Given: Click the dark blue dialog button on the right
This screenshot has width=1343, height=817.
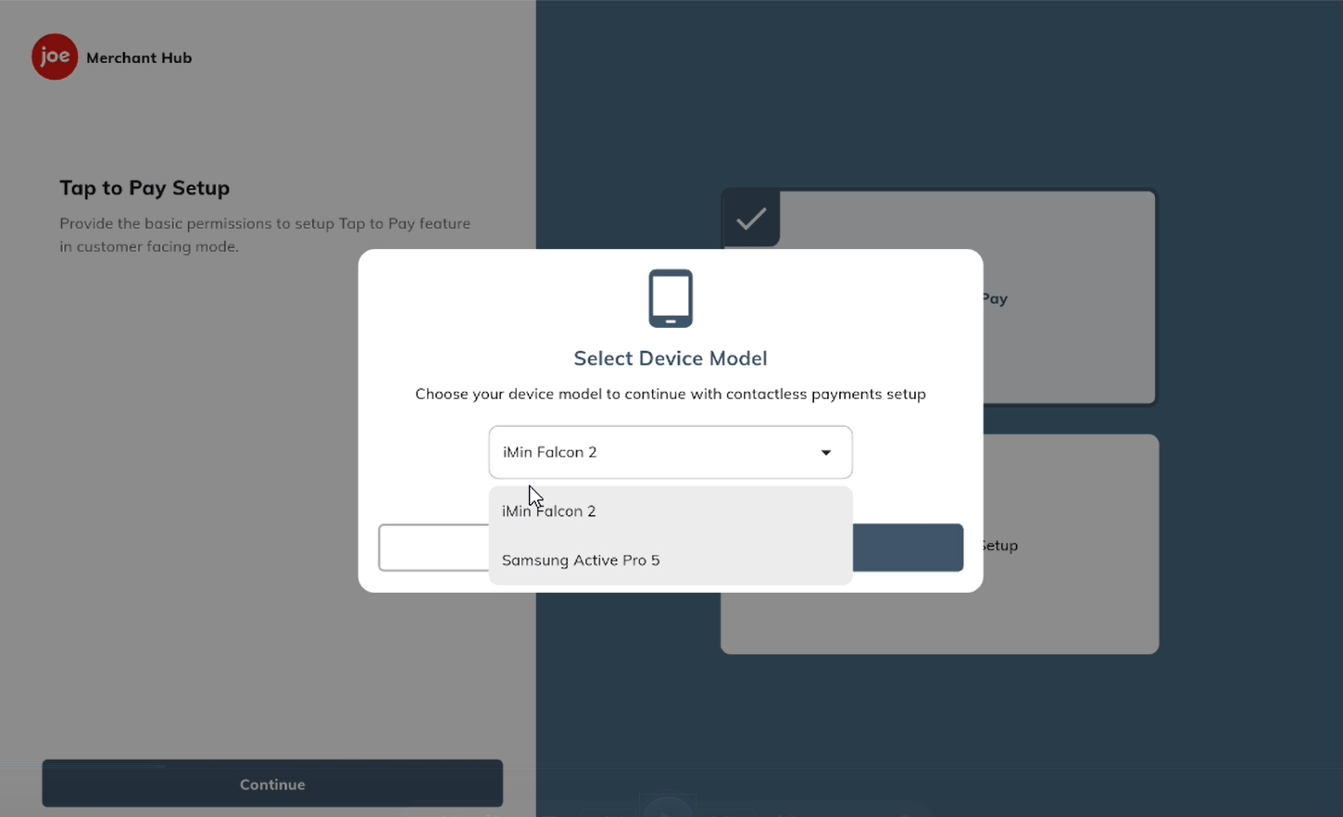Looking at the screenshot, I should pyautogui.click(x=908, y=547).
